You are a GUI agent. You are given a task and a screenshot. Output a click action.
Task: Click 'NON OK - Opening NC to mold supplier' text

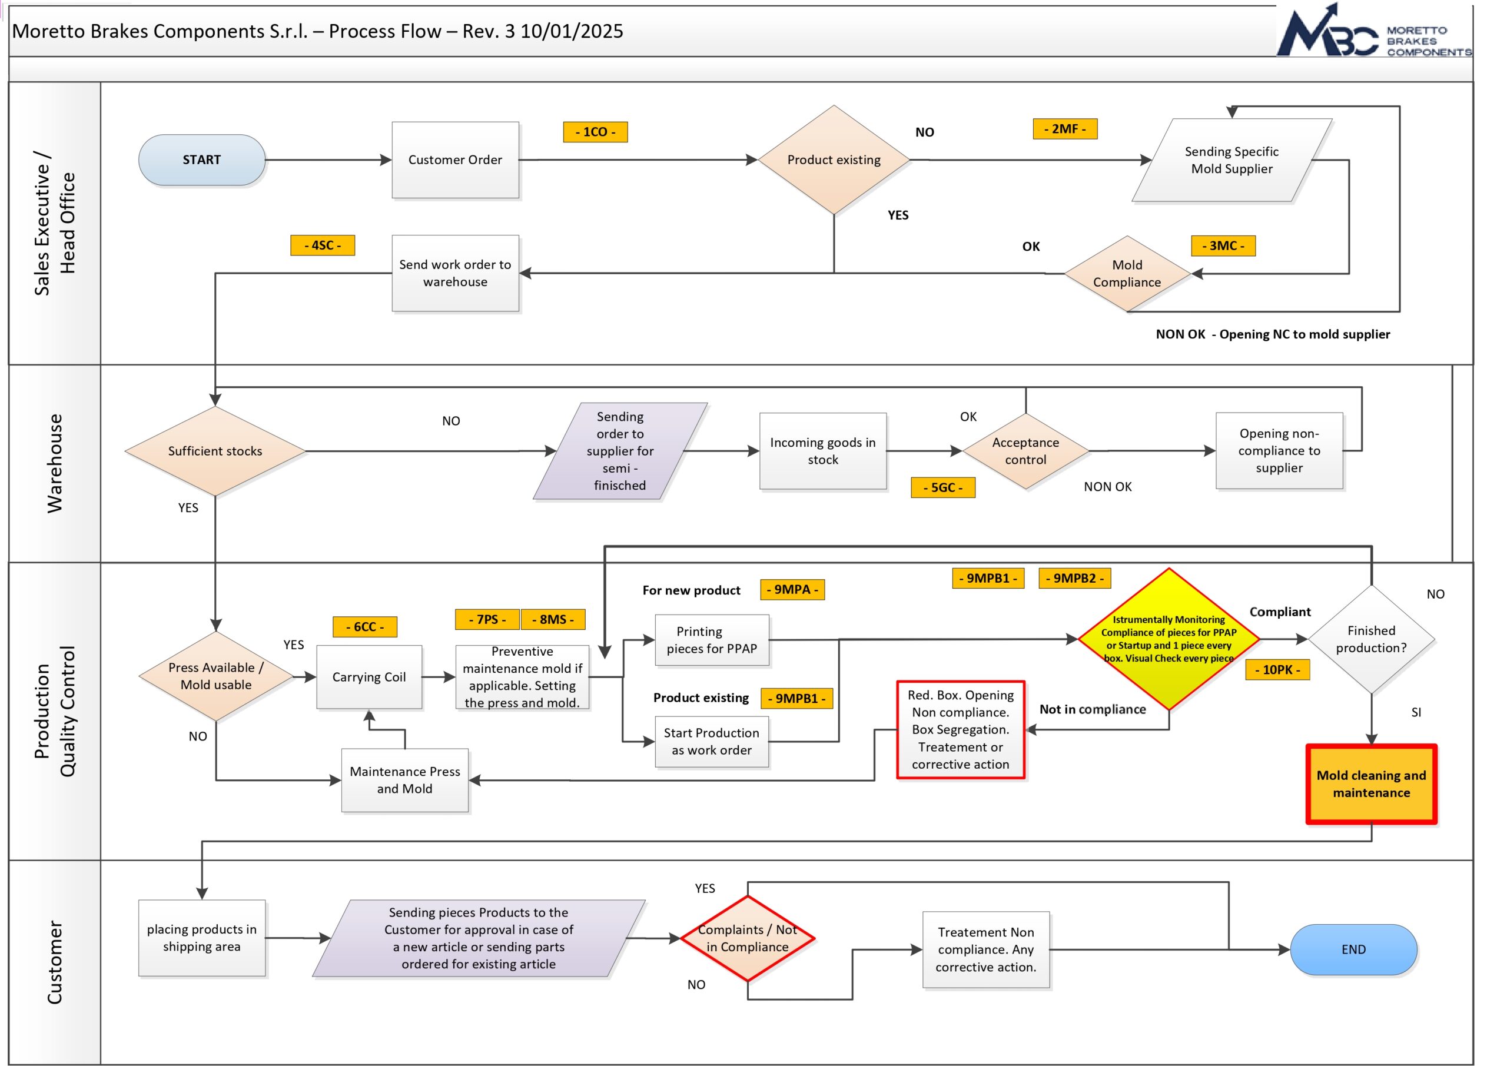coord(1273,334)
